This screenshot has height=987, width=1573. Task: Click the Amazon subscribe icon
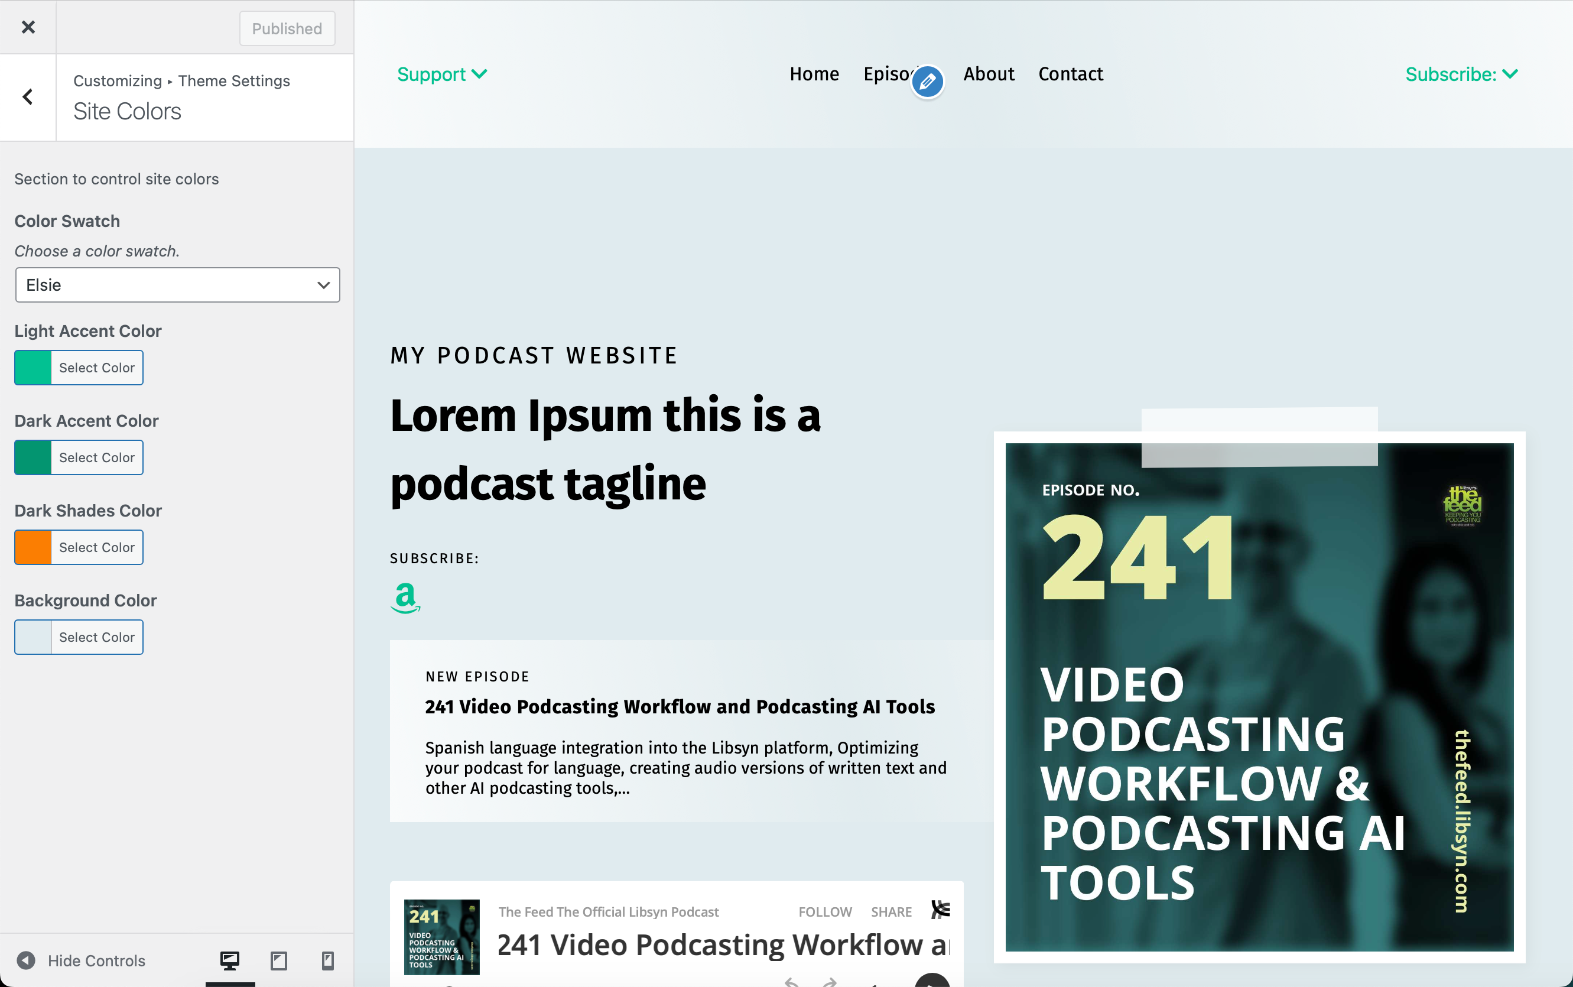point(405,598)
